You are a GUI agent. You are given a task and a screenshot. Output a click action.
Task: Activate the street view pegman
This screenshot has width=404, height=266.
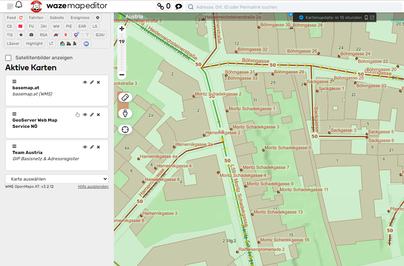point(125,113)
